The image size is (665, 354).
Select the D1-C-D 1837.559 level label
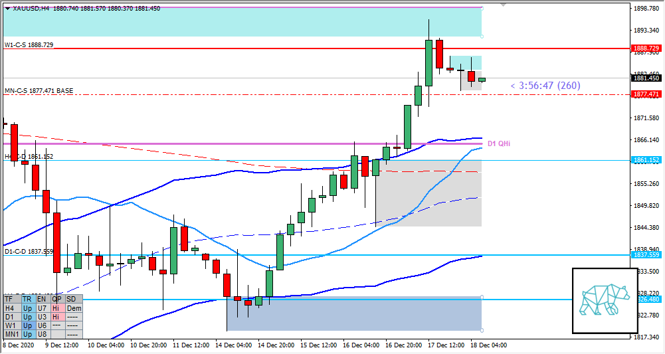point(29,252)
